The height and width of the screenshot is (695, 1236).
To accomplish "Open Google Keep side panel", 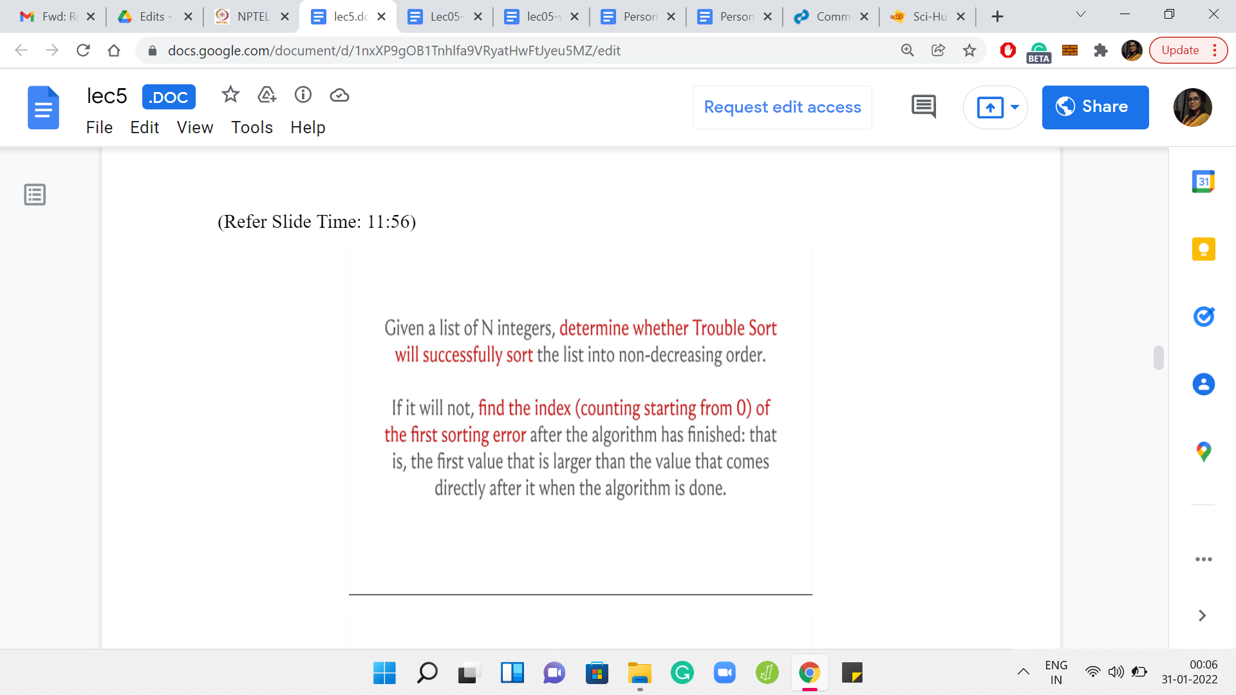I will (1203, 249).
